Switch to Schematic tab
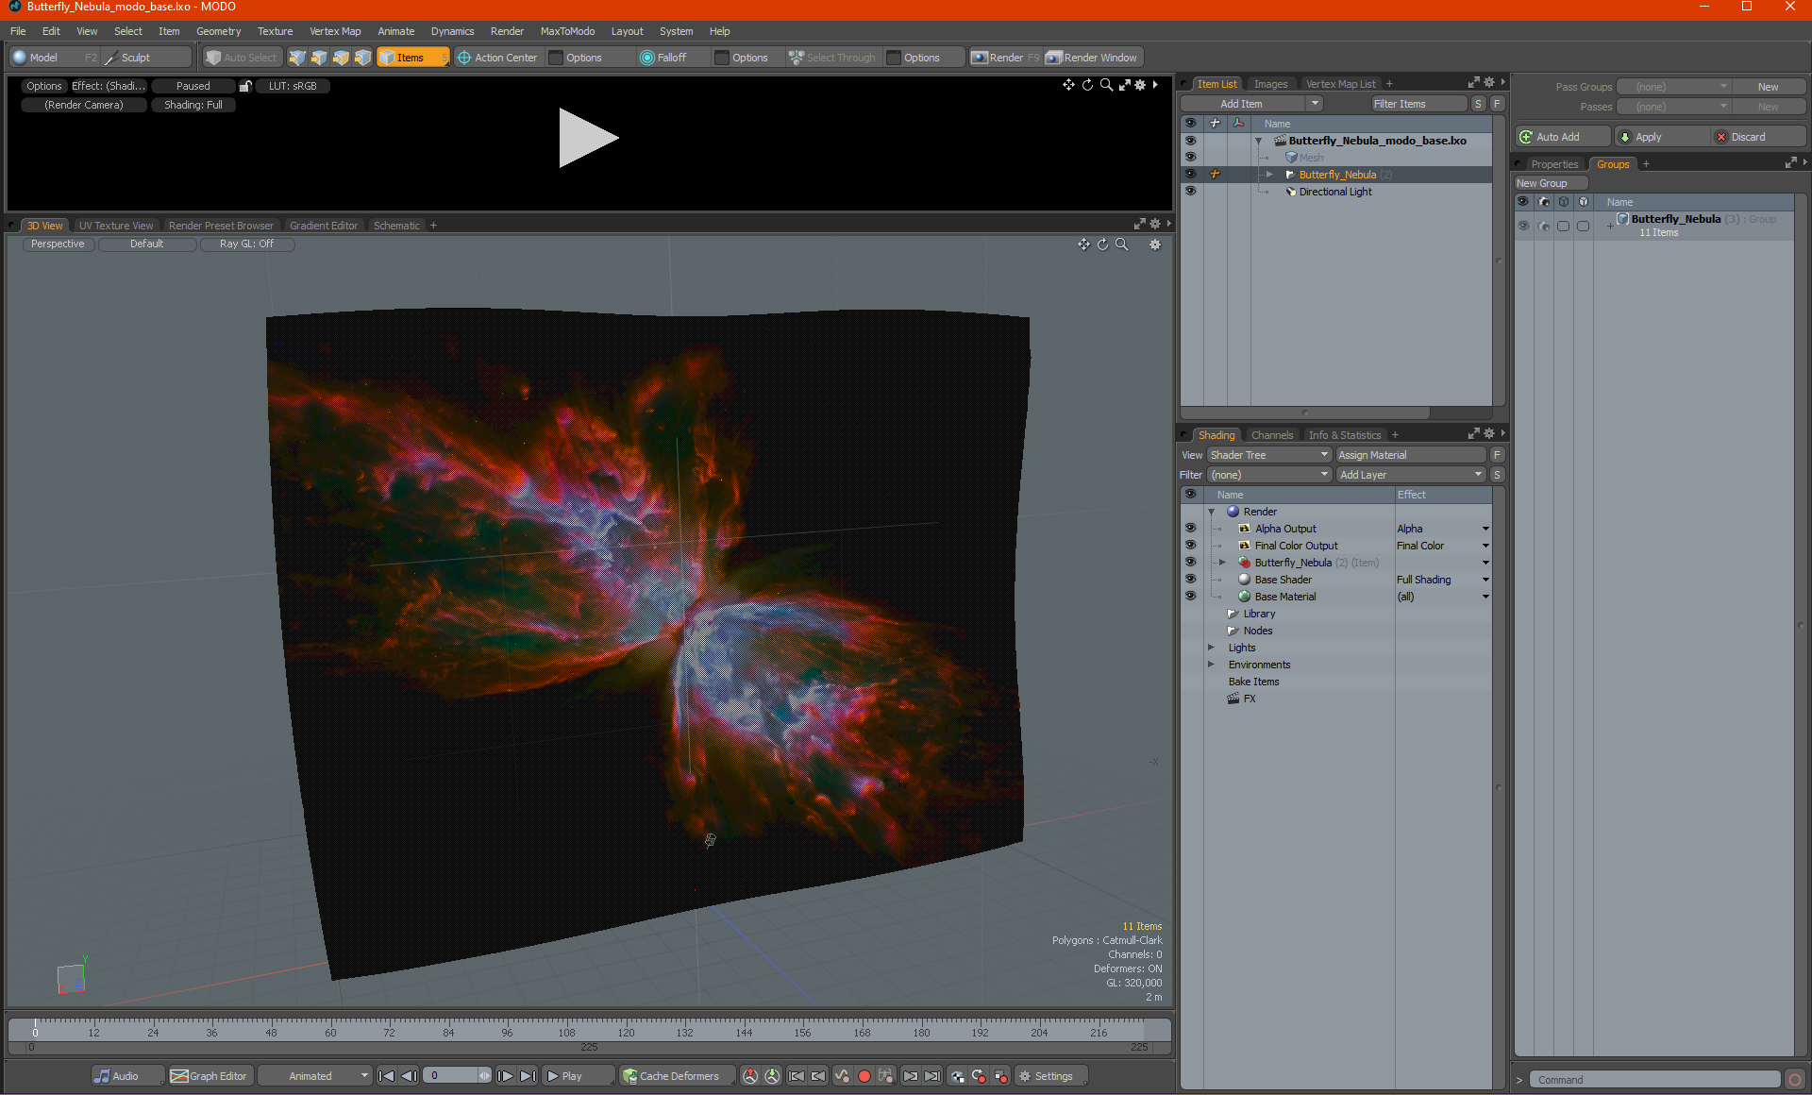This screenshot has width=1812, height=1095. click(x=396, y=226)
